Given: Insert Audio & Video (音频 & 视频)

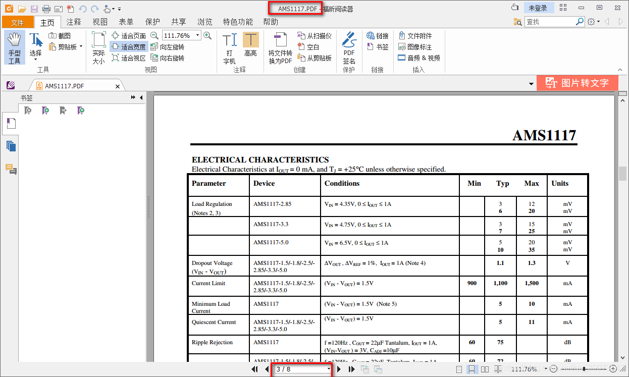Looking at the screenshot, I should (x=419, y=58).
